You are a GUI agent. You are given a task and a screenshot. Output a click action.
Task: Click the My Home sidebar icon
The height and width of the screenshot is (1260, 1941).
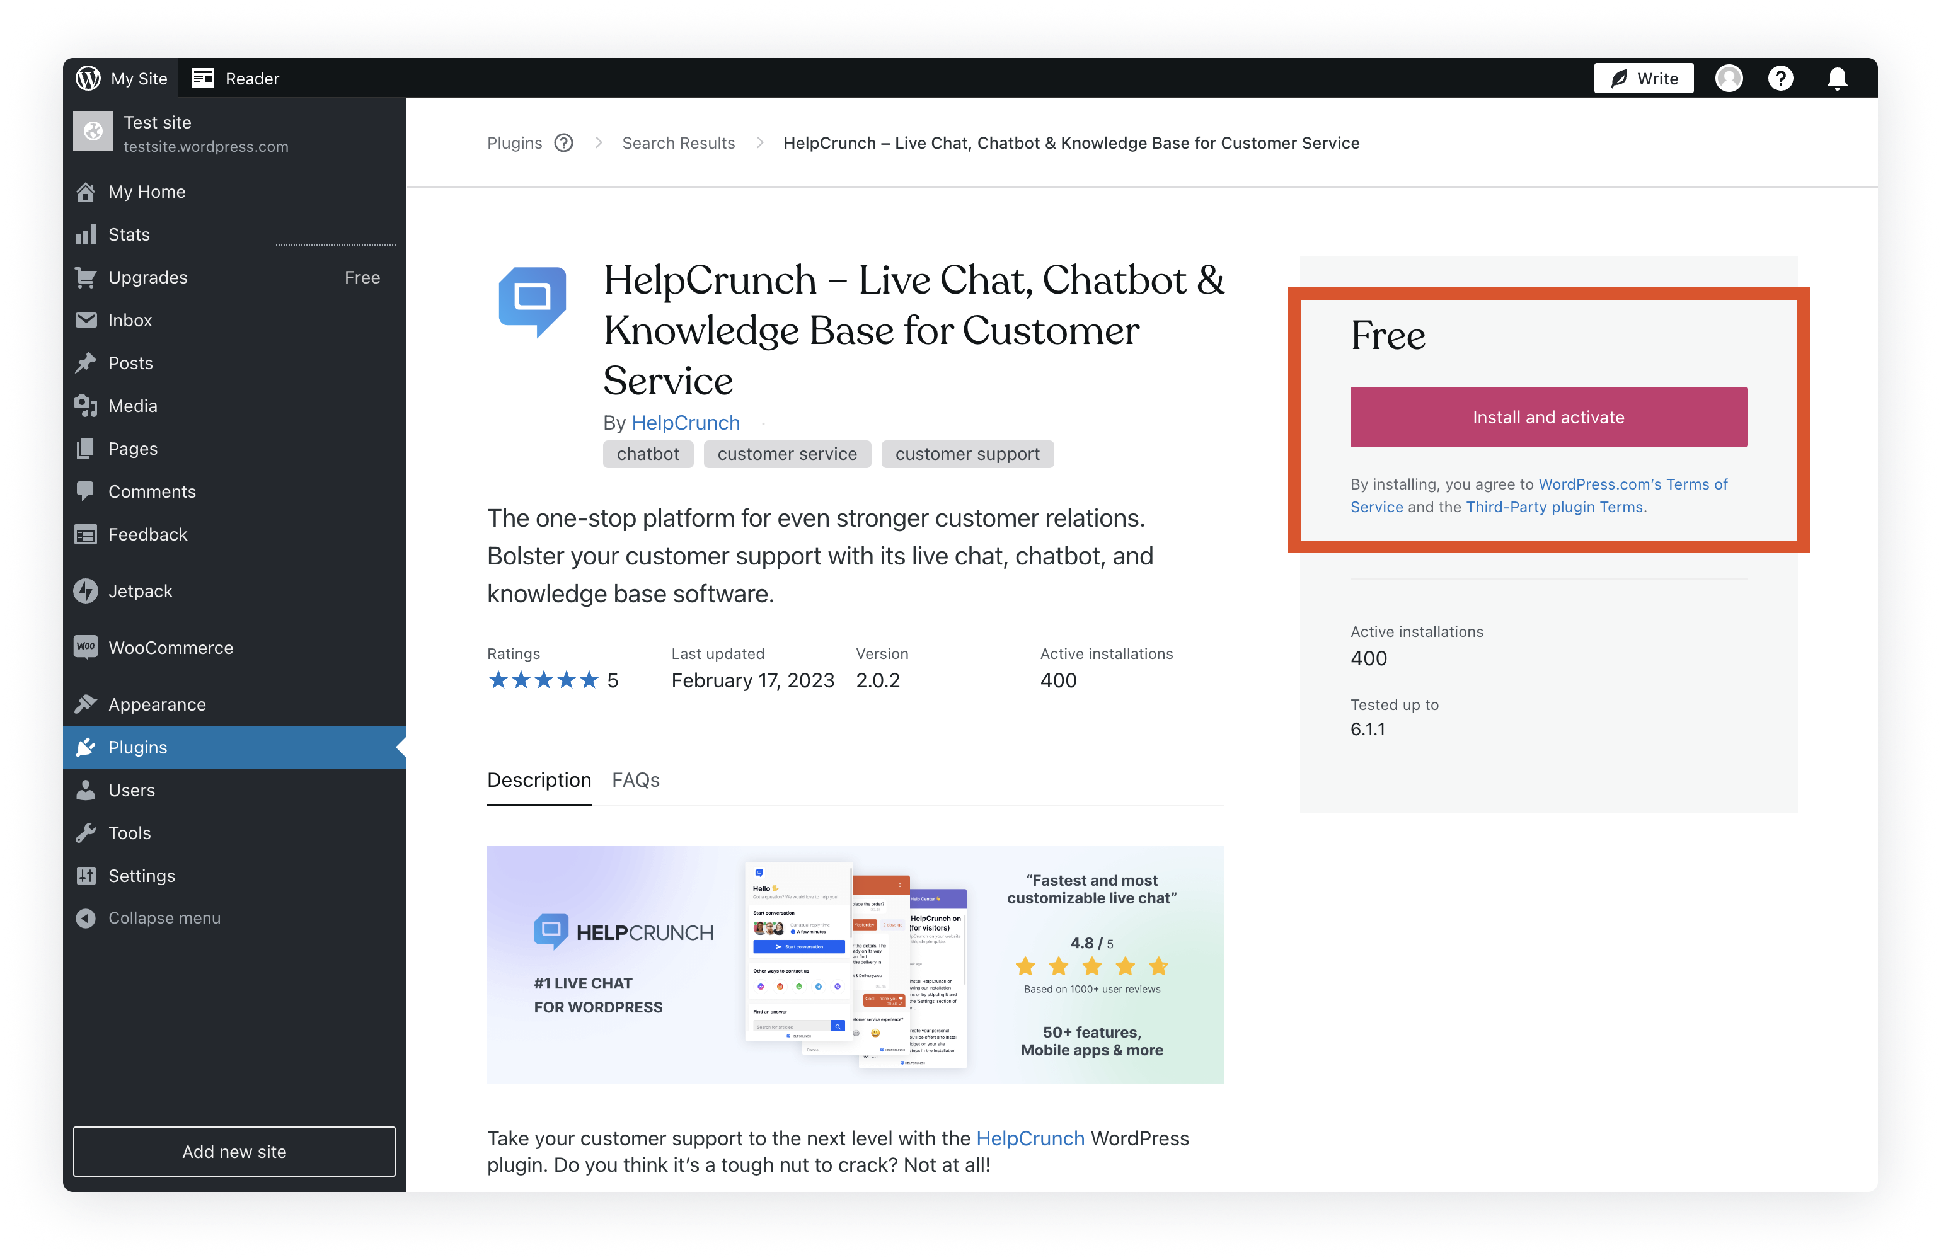(88, 191)
